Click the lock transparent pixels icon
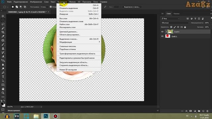The image size is (212, 119). click(x=171, y=27)
